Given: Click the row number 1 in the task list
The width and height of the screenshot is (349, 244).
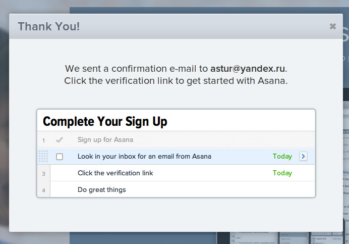Looking at the screenshot, I should [x=44, y=140].
